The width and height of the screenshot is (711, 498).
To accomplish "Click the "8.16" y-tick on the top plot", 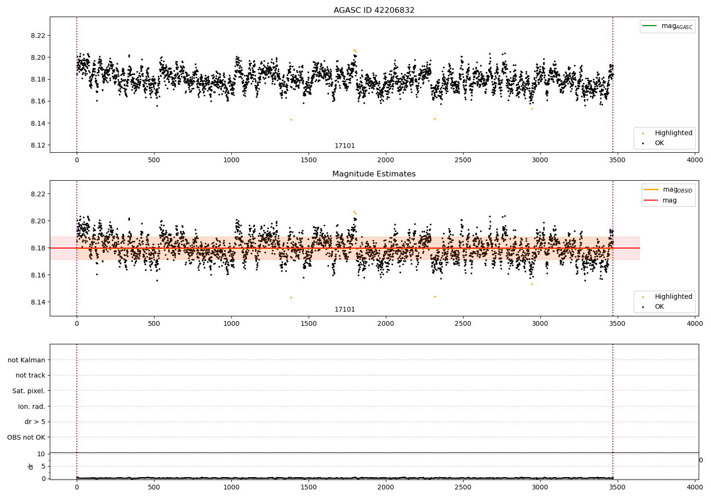I will tap(38, 101).
